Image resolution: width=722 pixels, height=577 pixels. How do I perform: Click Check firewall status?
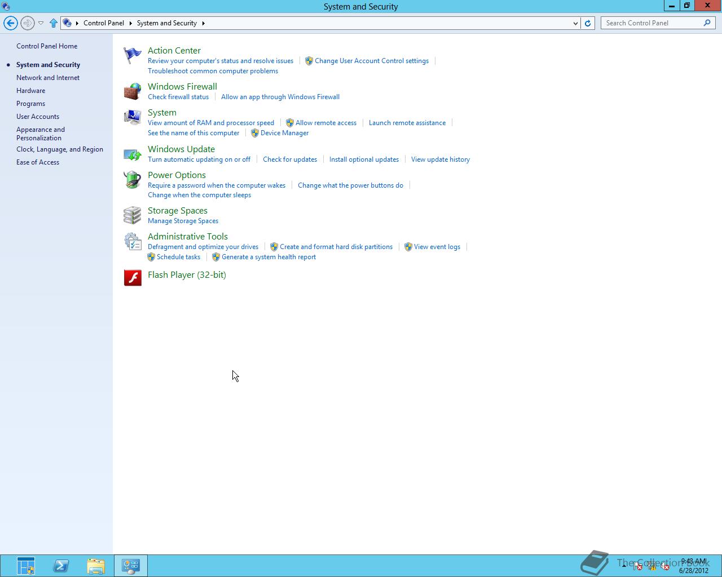178,97
